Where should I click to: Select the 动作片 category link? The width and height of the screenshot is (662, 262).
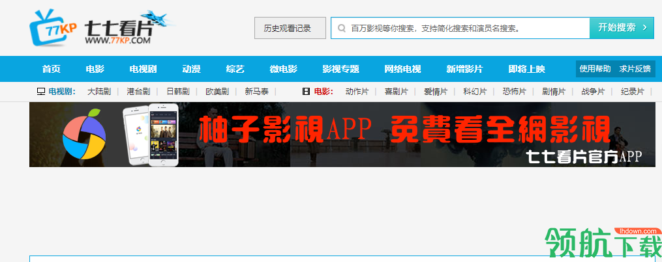click(x=357, y=91)
